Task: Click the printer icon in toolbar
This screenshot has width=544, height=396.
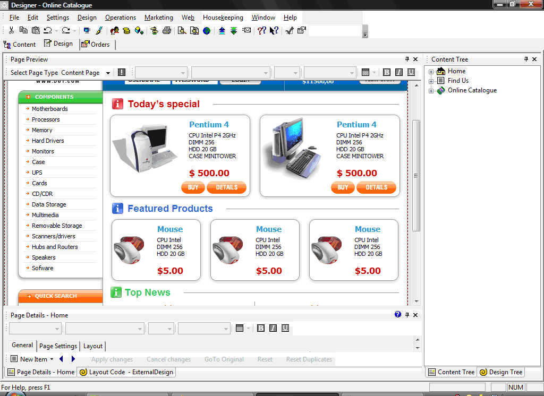Action: coord(167,30)
